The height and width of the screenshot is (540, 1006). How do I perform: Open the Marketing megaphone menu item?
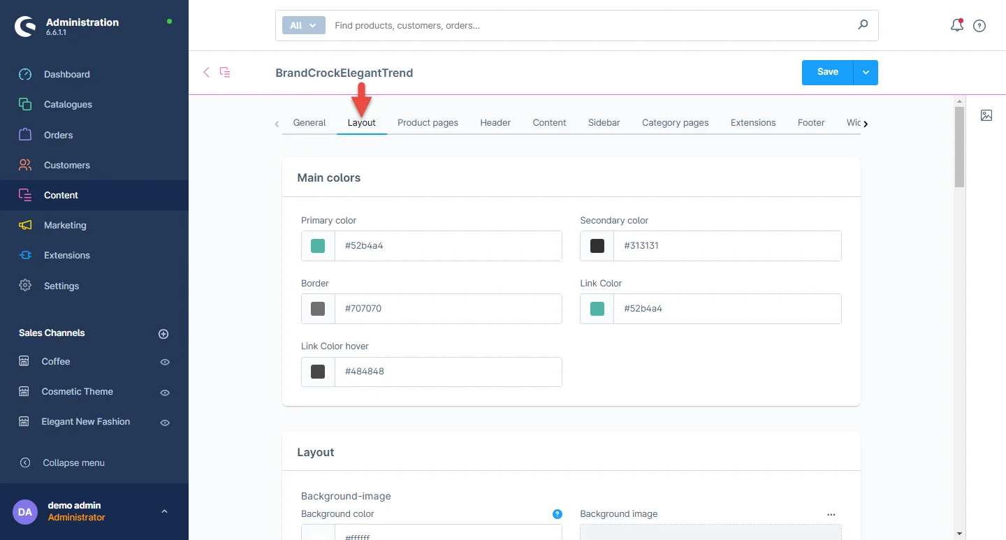(x=65, y=225)
